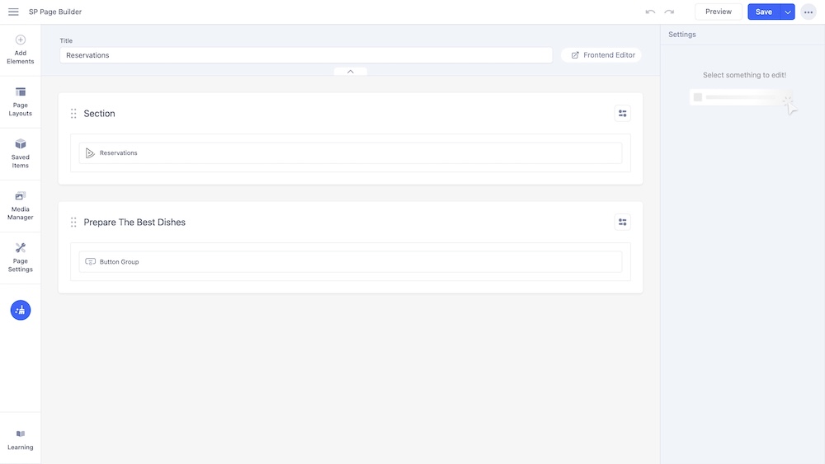The image size is (825, 464).
Task: Open Page Layouts panel
Action: [x=21, y=101]
